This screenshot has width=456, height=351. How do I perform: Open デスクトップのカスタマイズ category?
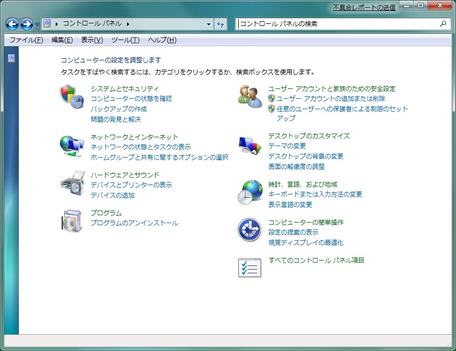point(309,136)
